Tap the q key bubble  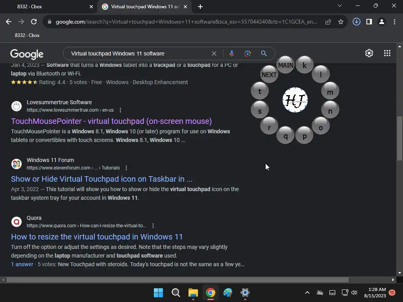click(x=286, y=135)
